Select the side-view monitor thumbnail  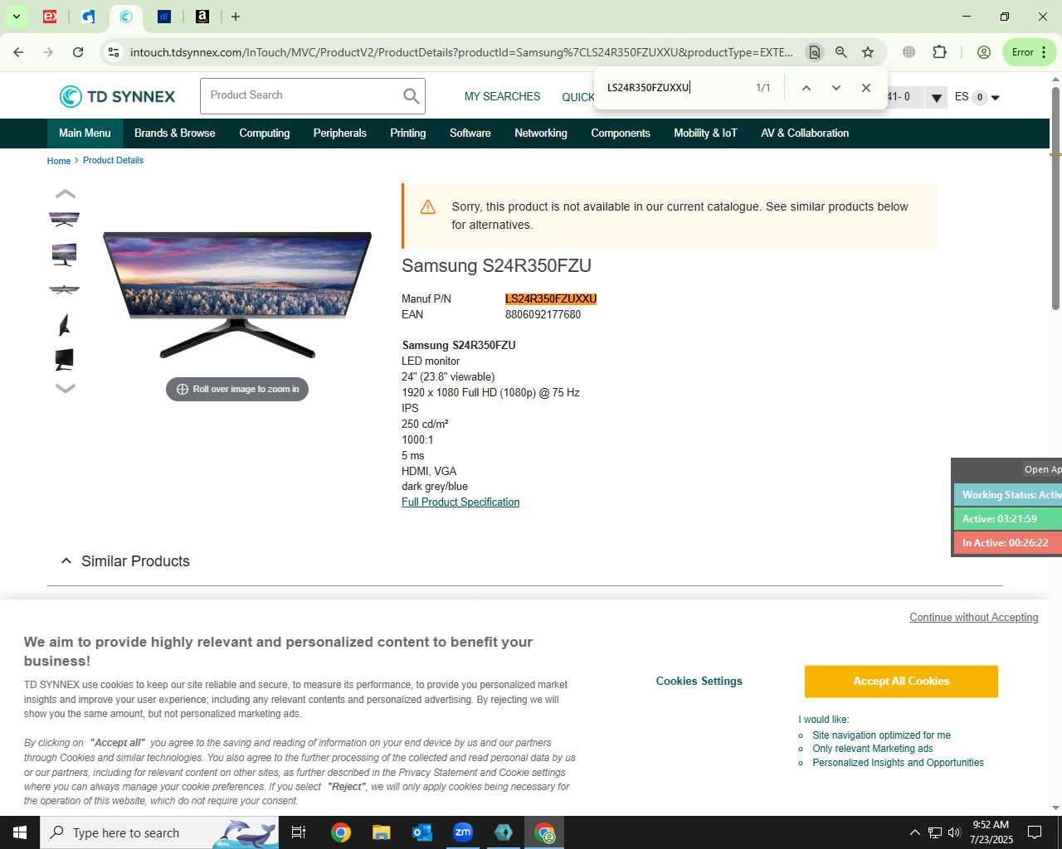click(64, 324)
